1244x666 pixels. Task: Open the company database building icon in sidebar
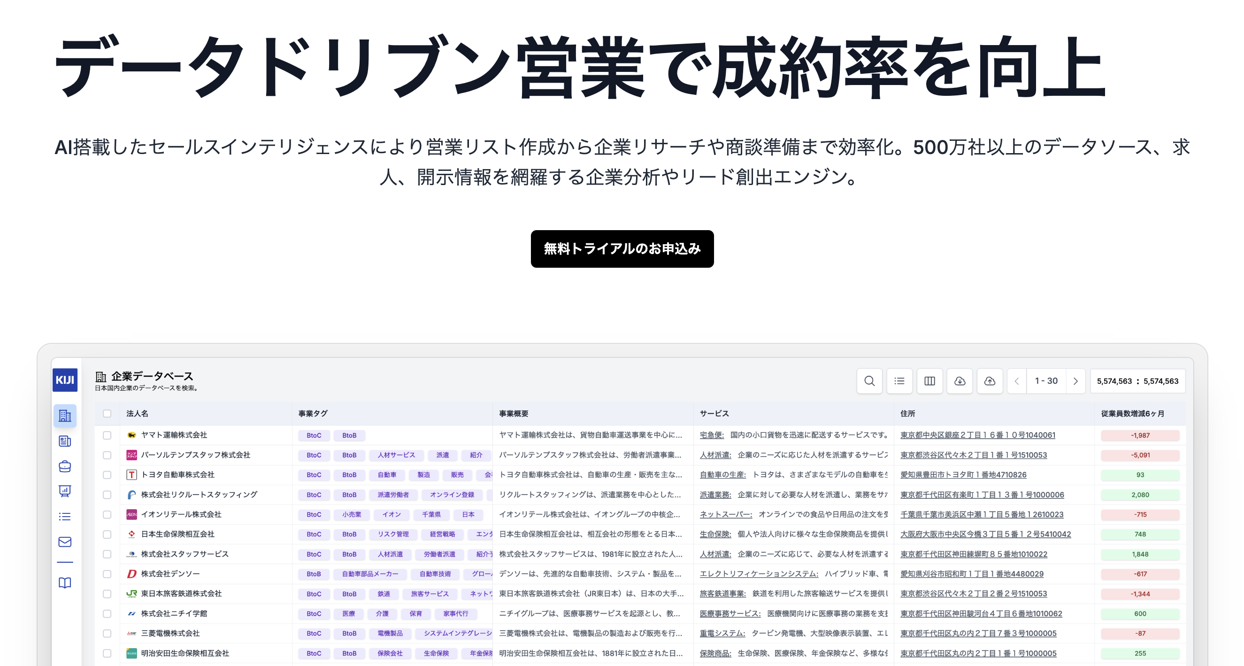pyautogui.click(x=65, y=416)
